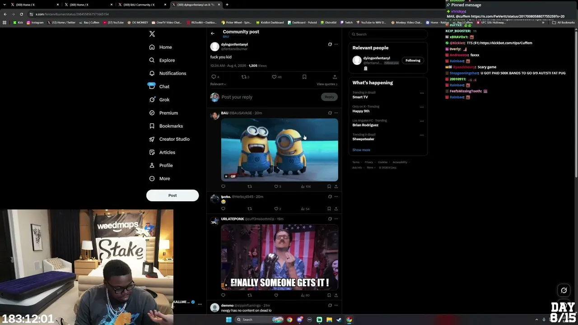Open more options on BAU's reply

336,113
